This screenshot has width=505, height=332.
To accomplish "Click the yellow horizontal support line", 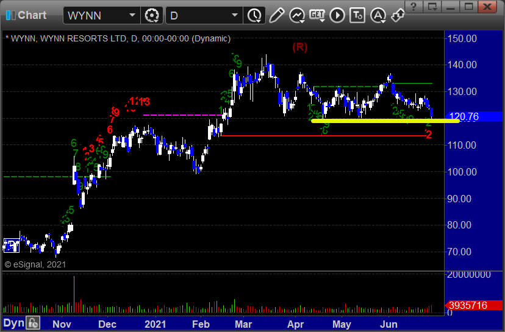I will click(x=385, y=121).
